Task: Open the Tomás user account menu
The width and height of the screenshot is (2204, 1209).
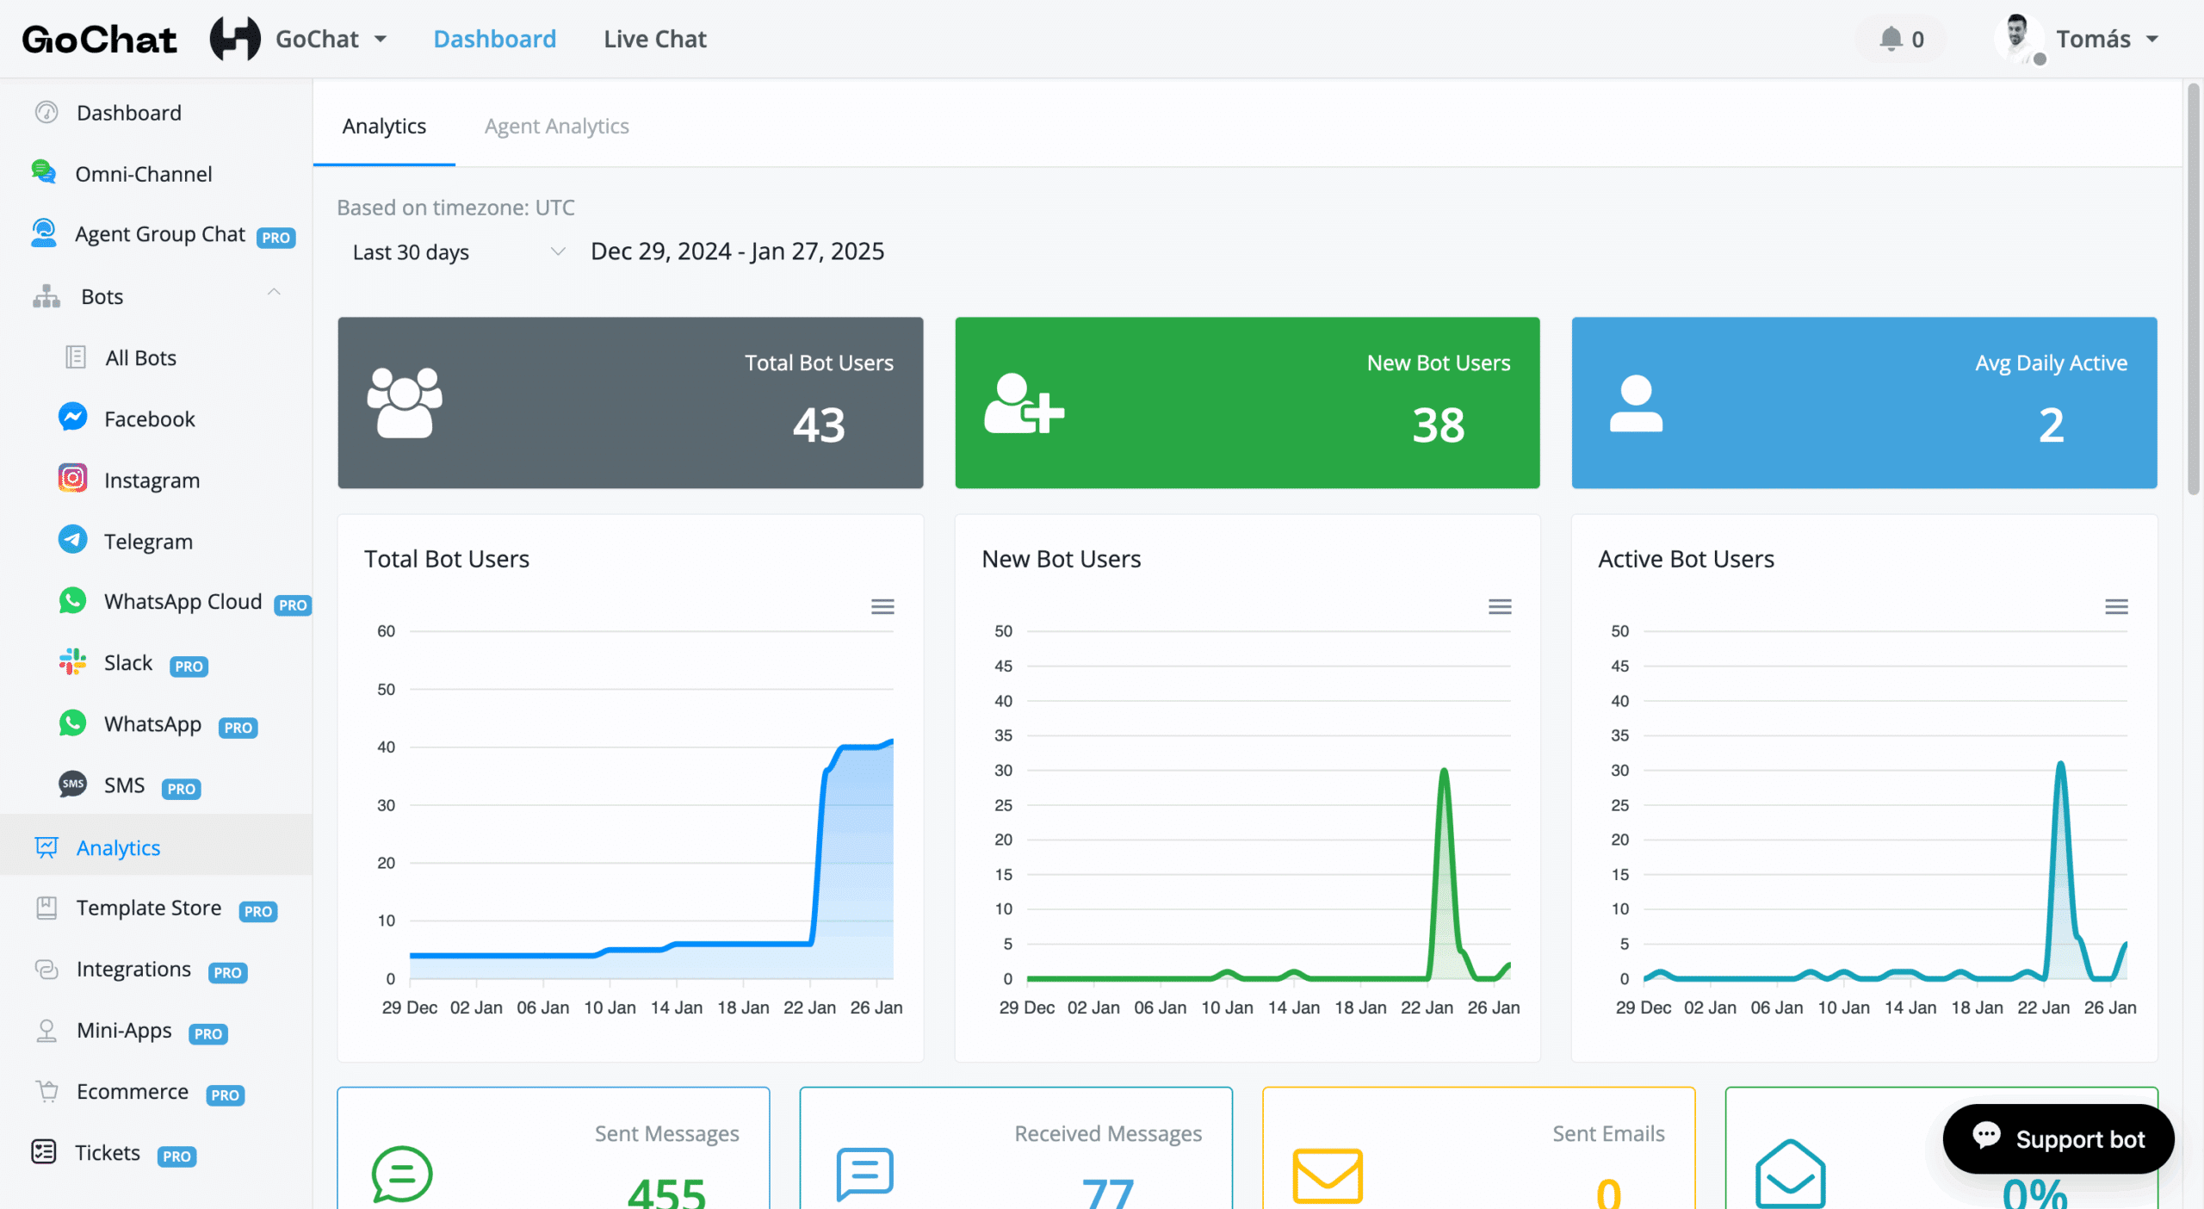Action: [x=2092, y=39]
